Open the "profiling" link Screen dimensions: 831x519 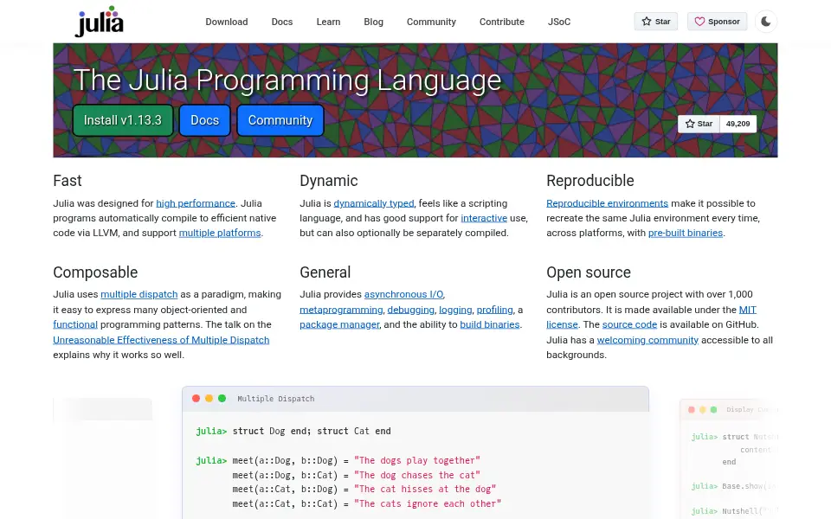click(x=494, y=310)
